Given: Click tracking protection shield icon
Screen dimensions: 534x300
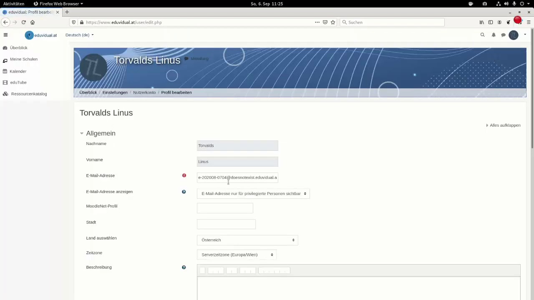Looking at the screenshot, I should (x=74, y=22).
